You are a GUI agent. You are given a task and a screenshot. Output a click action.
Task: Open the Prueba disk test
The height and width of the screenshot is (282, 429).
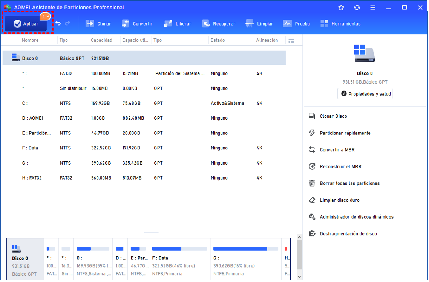(296, 24)
